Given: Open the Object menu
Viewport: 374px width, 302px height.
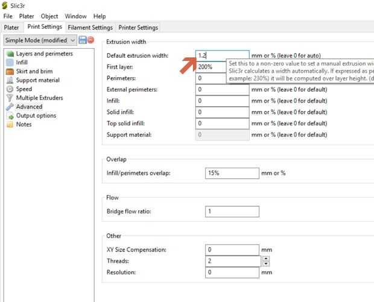Looking at the screenshot, I should click(x=49, y=16).
